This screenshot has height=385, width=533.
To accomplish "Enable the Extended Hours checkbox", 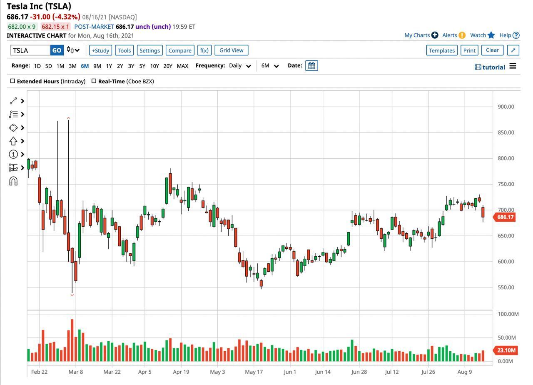I will pos(12,81).
